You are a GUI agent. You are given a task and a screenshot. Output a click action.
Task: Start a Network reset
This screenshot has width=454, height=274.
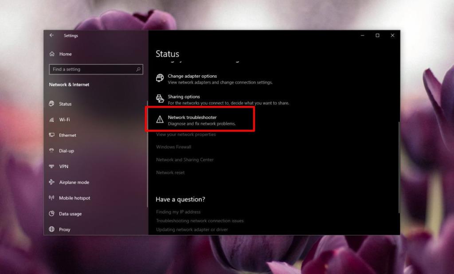click(x=170, y=172)
